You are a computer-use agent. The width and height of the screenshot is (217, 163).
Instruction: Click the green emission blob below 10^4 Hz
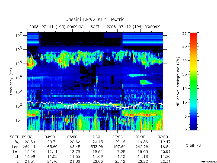145,82
